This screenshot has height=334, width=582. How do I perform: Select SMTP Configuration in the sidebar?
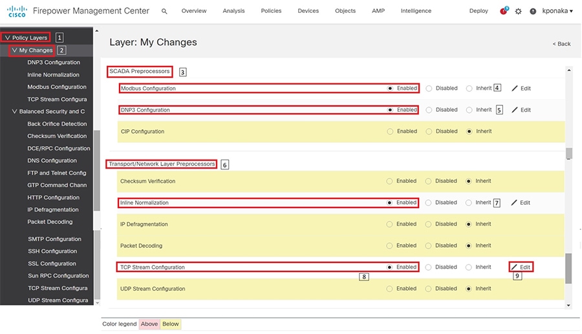click(54, 239)
